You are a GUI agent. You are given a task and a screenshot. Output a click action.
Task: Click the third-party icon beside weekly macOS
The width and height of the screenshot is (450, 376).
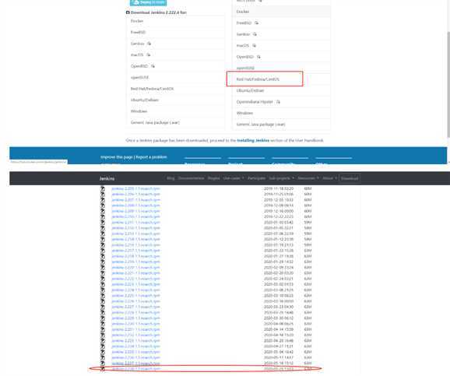point(254,45)
